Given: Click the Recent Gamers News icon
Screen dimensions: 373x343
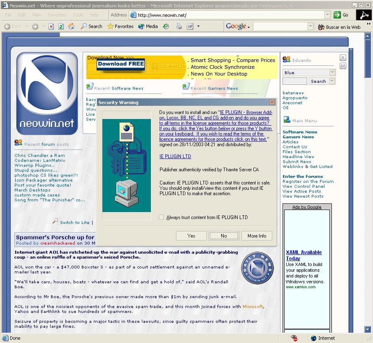Looking at the screenshot, I should coord(186,86).
